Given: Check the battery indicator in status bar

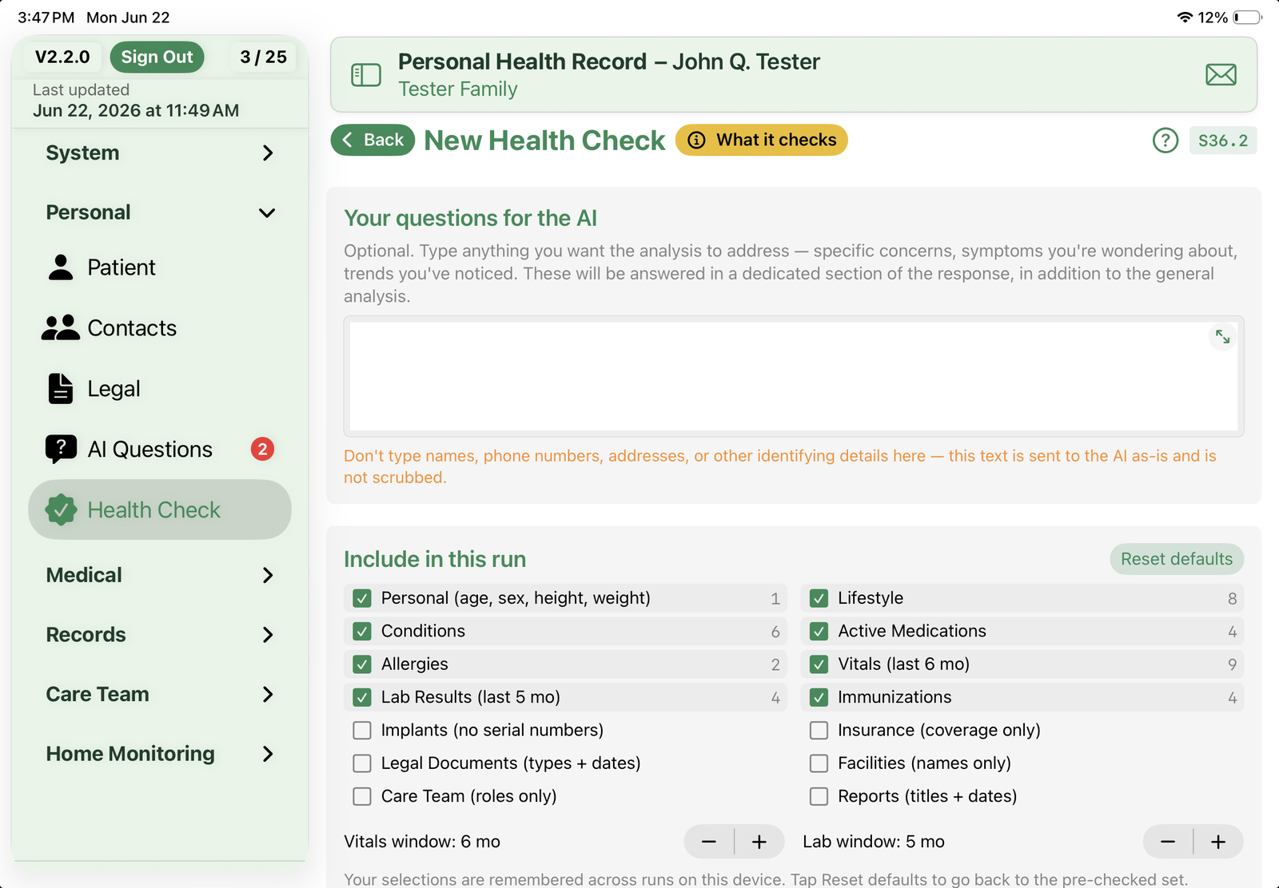Looking at the screenshot, I should [x=1248, y=18].
